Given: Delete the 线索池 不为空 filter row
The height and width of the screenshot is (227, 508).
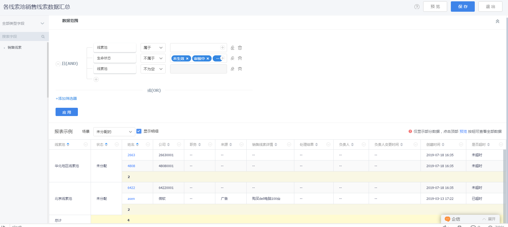Looking at the screenshot, I should pyautogui.click(x=240, y=69).
